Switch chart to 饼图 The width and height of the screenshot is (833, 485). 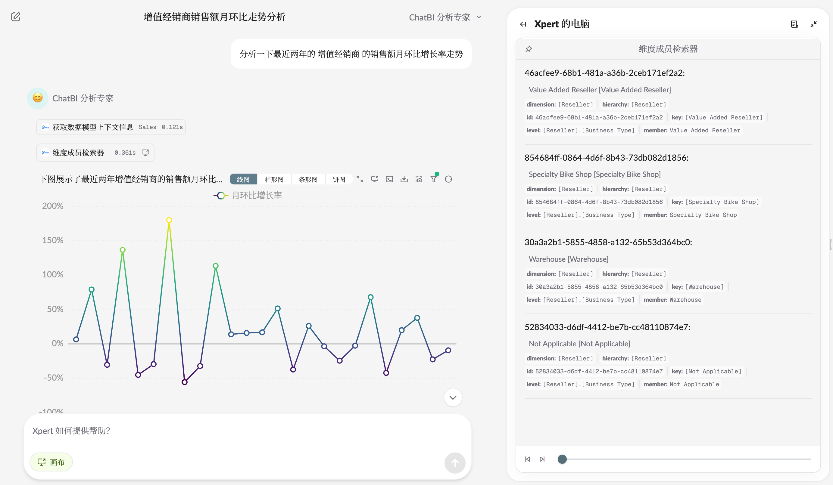pyautogui.click(x=339, y=179)
